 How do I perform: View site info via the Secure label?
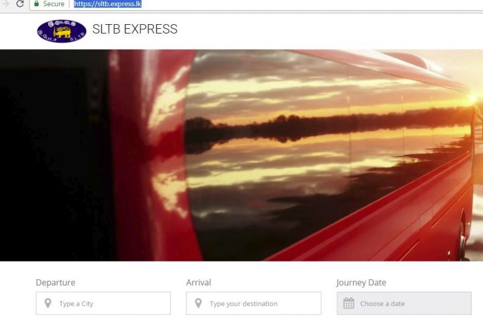tap(54, 4)
